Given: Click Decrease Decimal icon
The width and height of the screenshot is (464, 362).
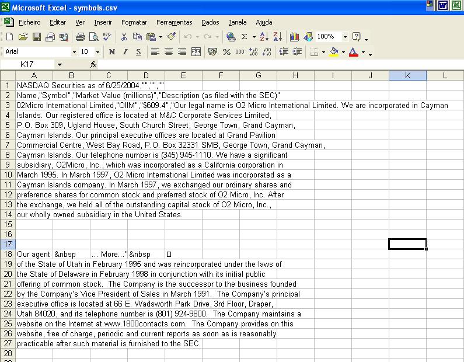Looking at the screenshot, I should (267, 52).
